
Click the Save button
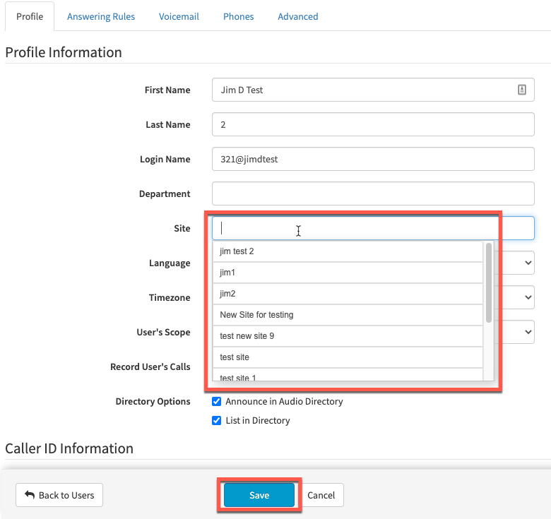259,495
